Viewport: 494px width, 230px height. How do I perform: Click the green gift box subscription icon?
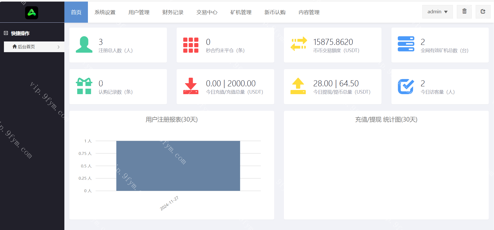84,86
